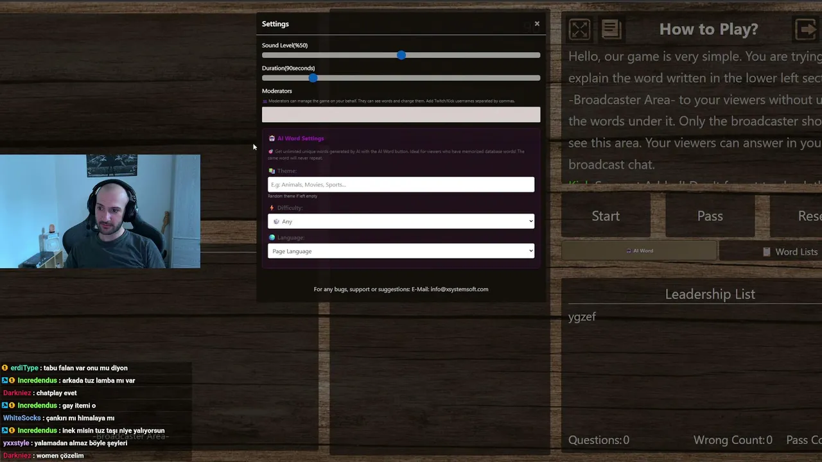The image size is (822, 462).
Task: Click the fullscreen expand icon beside How to Play
Action: point(579,29)
